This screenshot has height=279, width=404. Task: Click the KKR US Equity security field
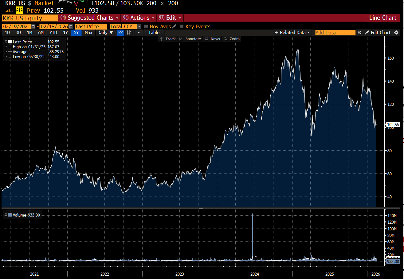(29, 18)
